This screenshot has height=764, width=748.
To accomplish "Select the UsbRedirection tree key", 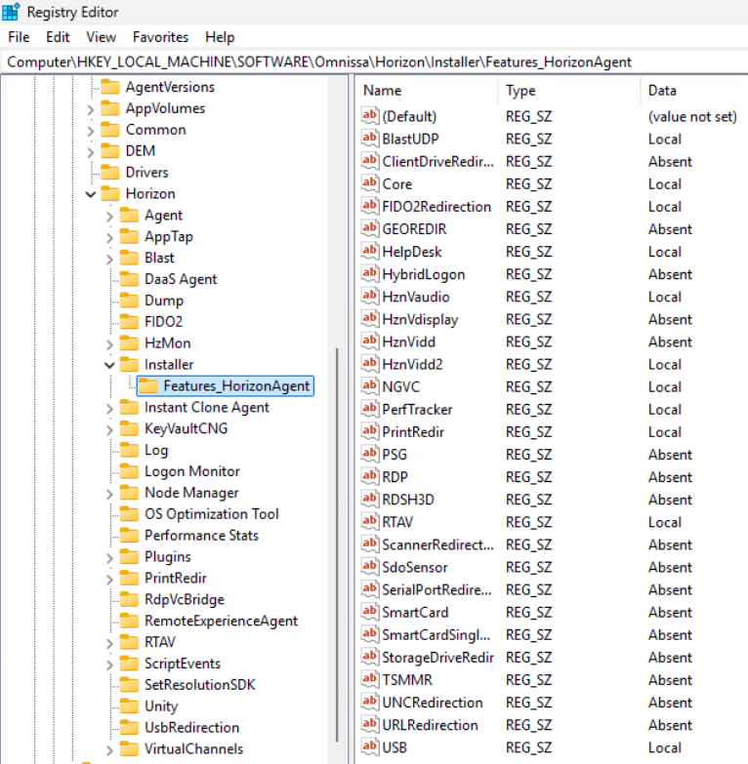I will click(x=192, y=728).
